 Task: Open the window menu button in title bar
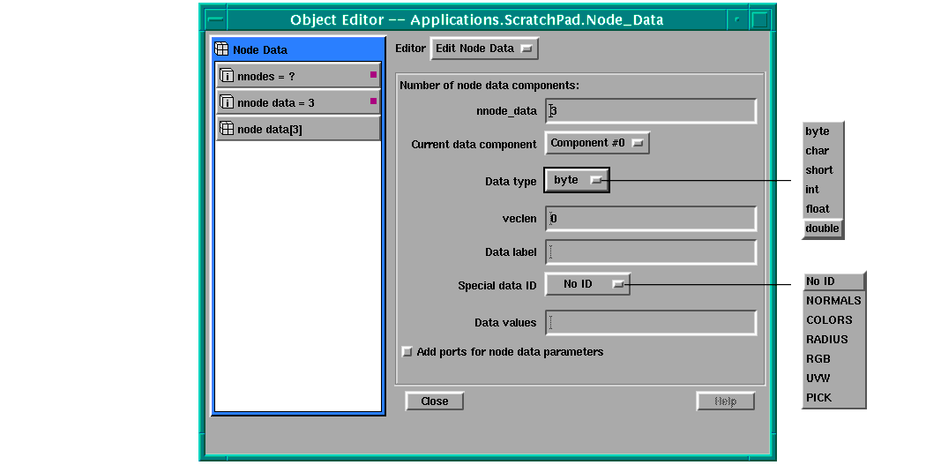pos(214,19)
